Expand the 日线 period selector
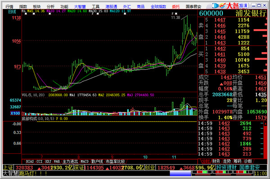Image resolution: width=270 pixels, height=179 pixels. [x=12, y=12]
